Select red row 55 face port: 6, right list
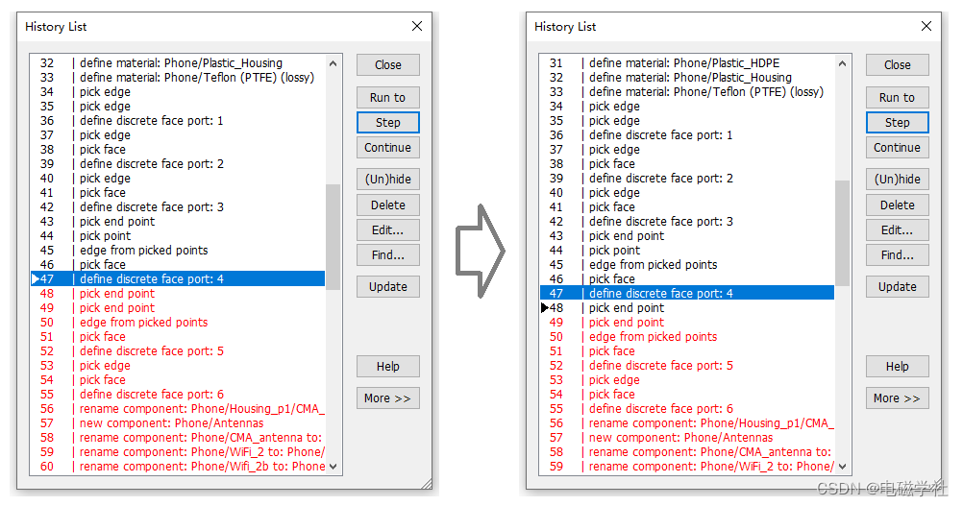The height and width of the screenshot is (506, 963). point(687,409)
